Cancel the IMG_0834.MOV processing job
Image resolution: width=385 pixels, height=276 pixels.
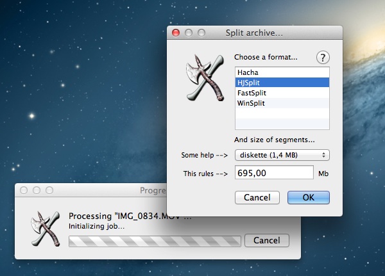tap(266, 241)
